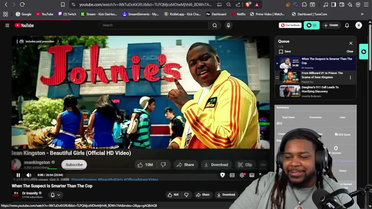Click the shield icon in the player controls
Image resolution: width=372 pixels, height=209 pixels.
click(222, 175)
